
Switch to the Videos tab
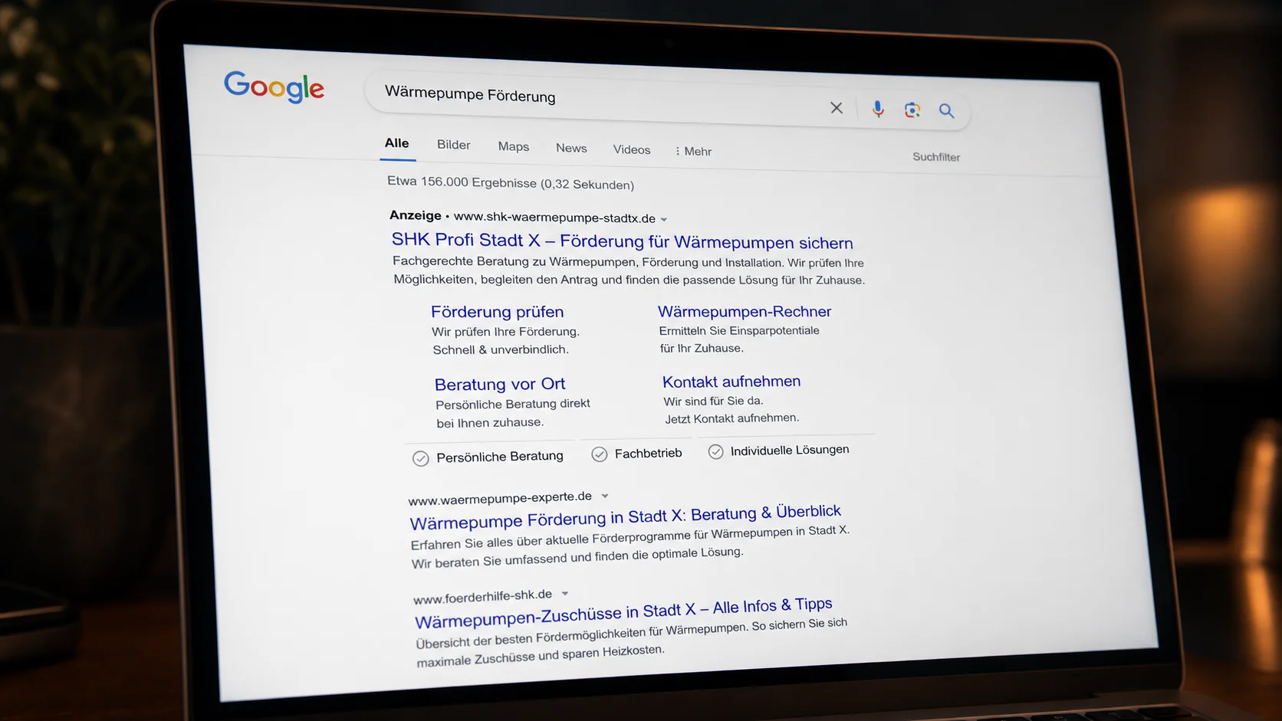point(632,149)
